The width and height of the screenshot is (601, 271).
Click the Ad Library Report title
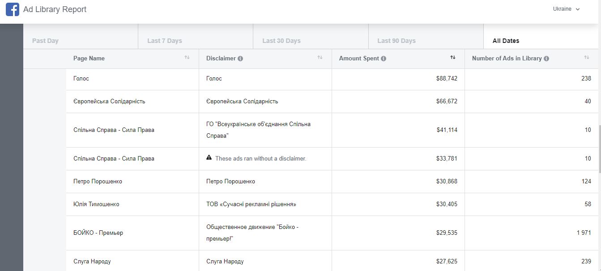55,9
